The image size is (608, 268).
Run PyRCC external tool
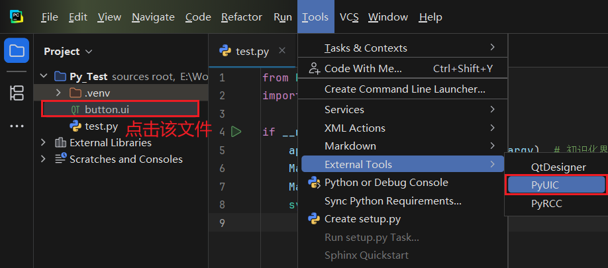[x=558, y=203]
